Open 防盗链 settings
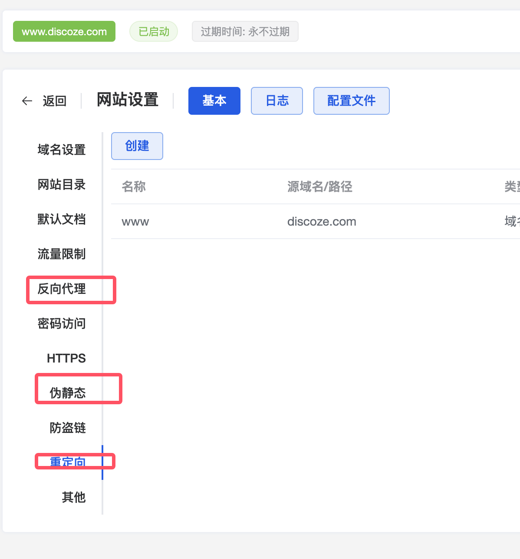The height and width of the screenshot is (559, 520). [x=68, y=428]
